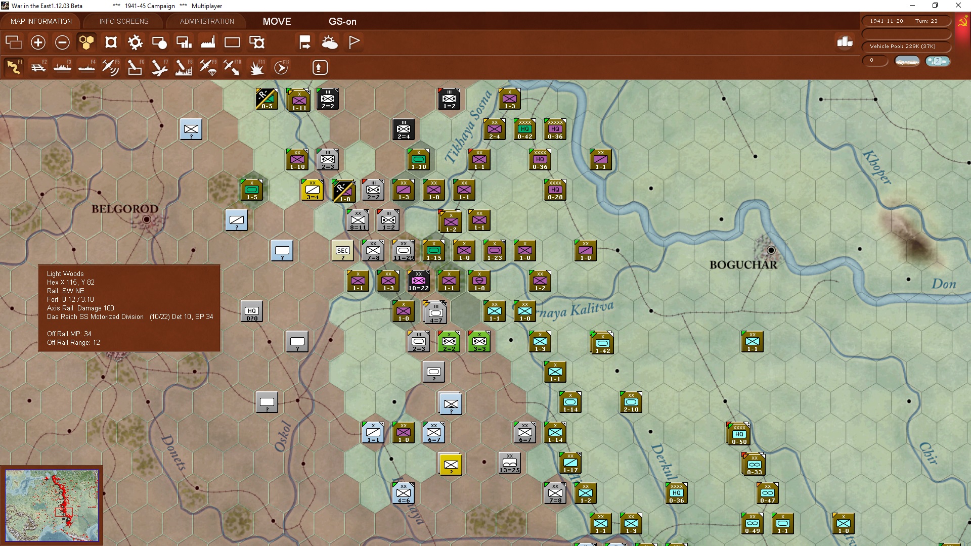The width and height of the screenshot is (971, 546).
Task: Select the Das Reich 10=22 unit counter
Action: click(x=419, y=281)
